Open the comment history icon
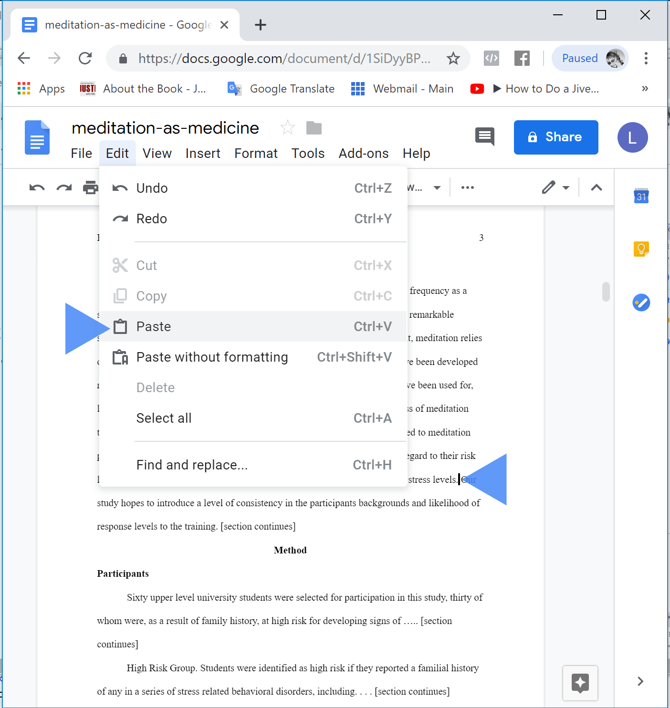The image size is (670, 708). click(x=484, y=137)
